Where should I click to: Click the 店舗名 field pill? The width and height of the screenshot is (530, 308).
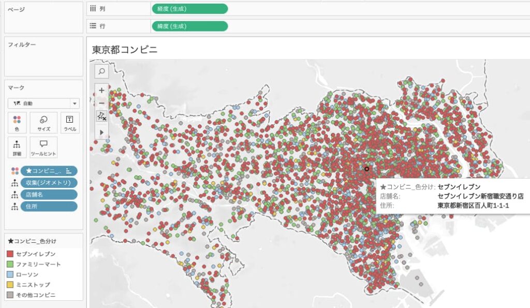click(50, 195)
